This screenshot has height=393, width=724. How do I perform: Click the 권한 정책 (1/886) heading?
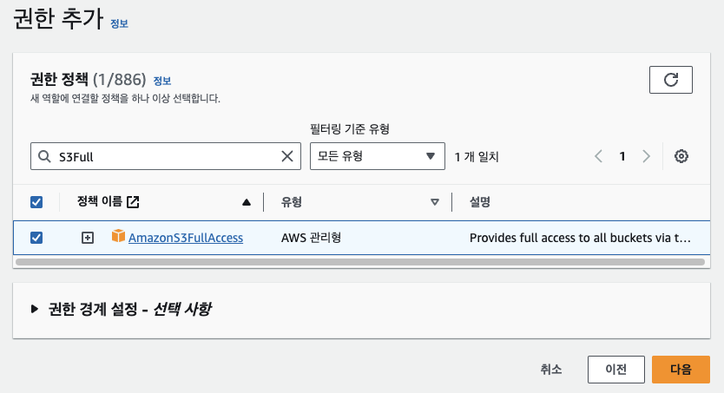89,79
